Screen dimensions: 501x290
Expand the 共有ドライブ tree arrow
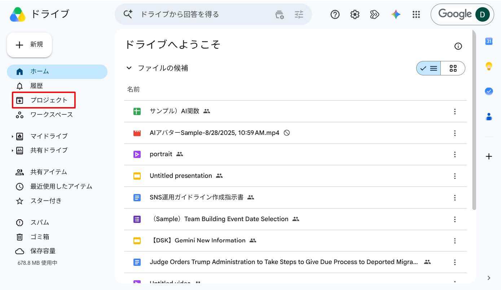click(12, 150)
